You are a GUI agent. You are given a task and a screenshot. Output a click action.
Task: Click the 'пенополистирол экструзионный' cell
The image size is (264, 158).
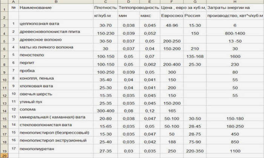pyautogui.click(x=56, y=141)
